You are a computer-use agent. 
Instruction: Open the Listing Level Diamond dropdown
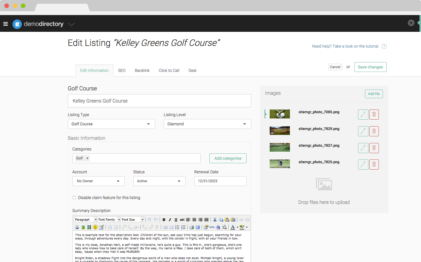tap(207, 124)
